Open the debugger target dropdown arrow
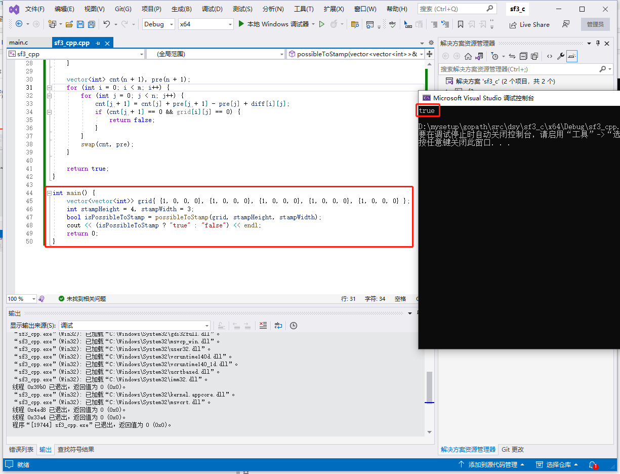 tap(313, 24)
